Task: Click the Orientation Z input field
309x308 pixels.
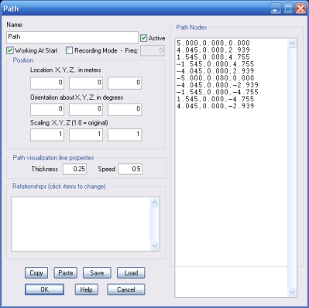Action: [125, 109]
